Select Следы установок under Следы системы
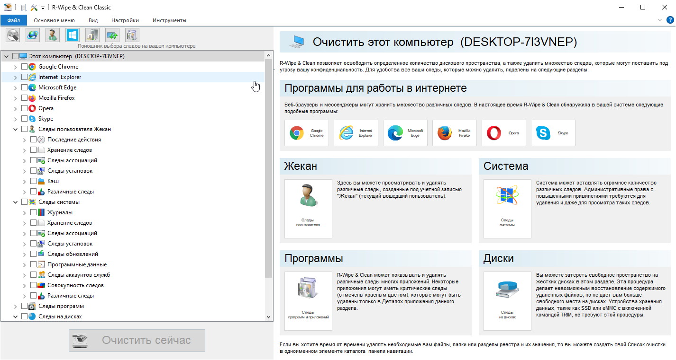676x360 pixels. [70, 244]
